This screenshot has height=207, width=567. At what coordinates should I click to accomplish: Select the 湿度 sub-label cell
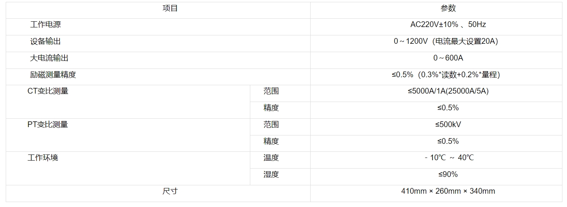click(x=271, y=175)
